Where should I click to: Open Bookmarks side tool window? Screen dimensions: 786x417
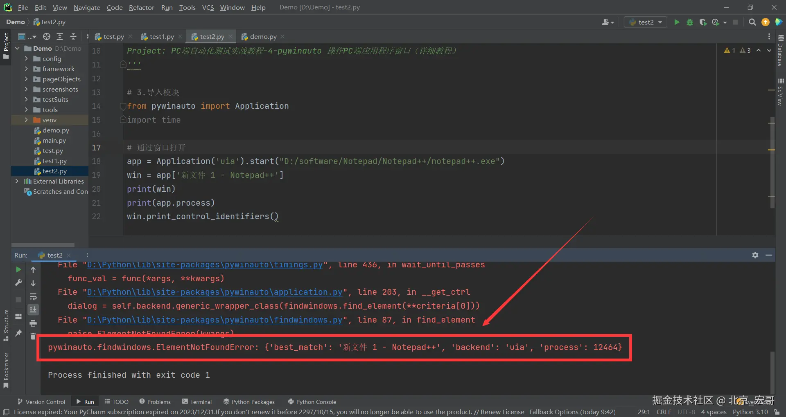click(6, 370)
